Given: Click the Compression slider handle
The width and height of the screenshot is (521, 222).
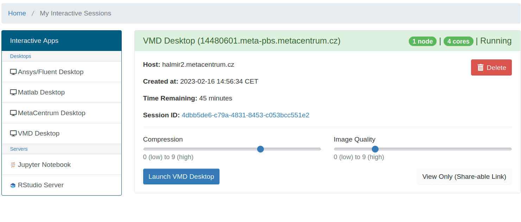Looking at the screenshot, I should [260, 149].
